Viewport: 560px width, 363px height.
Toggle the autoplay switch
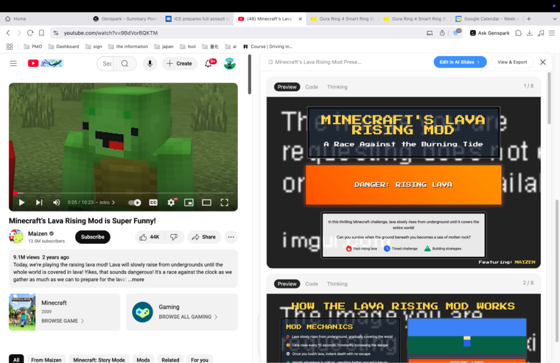coord(135,202)
